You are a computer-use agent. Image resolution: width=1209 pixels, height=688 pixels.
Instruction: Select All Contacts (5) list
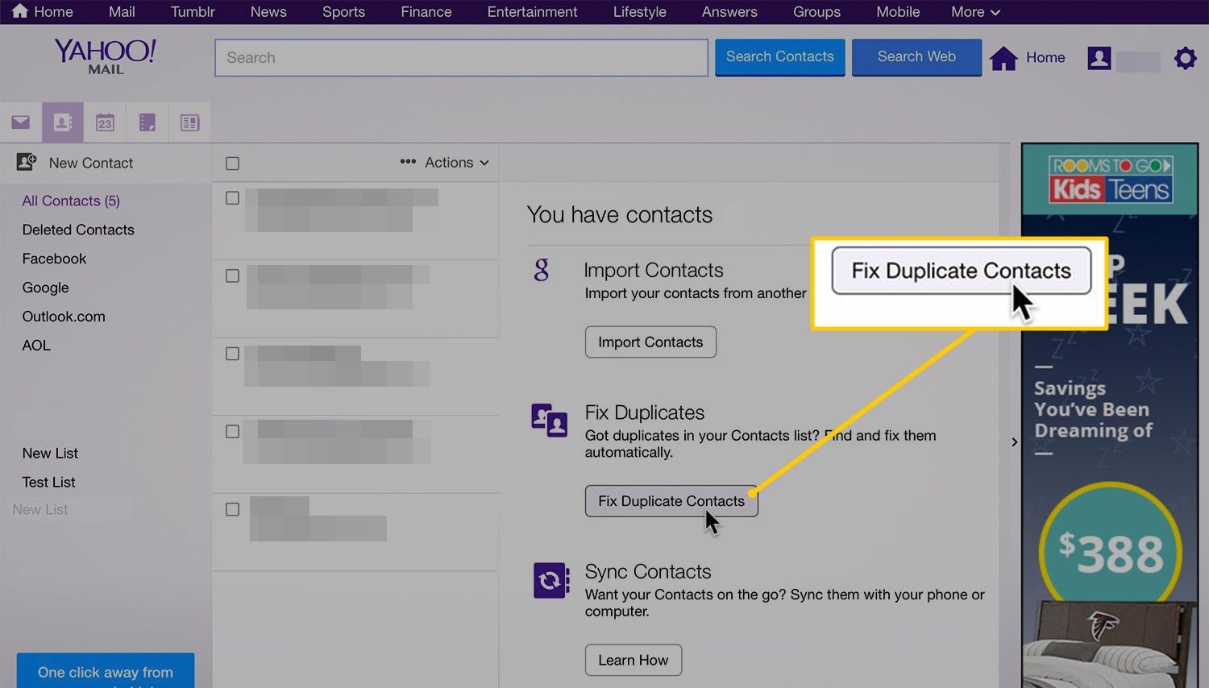tap(71, 201)
